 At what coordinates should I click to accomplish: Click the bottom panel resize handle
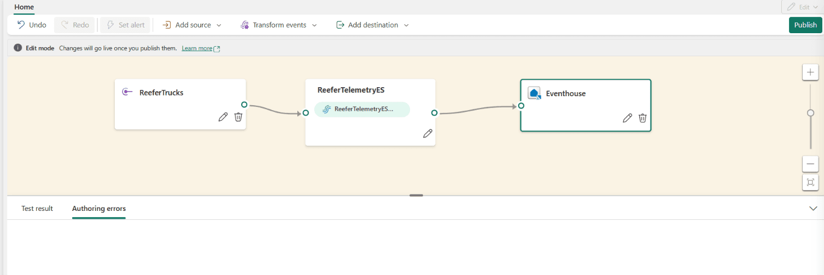[416, 195]
